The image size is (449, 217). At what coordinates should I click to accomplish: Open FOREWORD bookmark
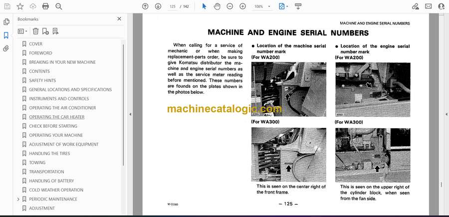coord(41,53)
